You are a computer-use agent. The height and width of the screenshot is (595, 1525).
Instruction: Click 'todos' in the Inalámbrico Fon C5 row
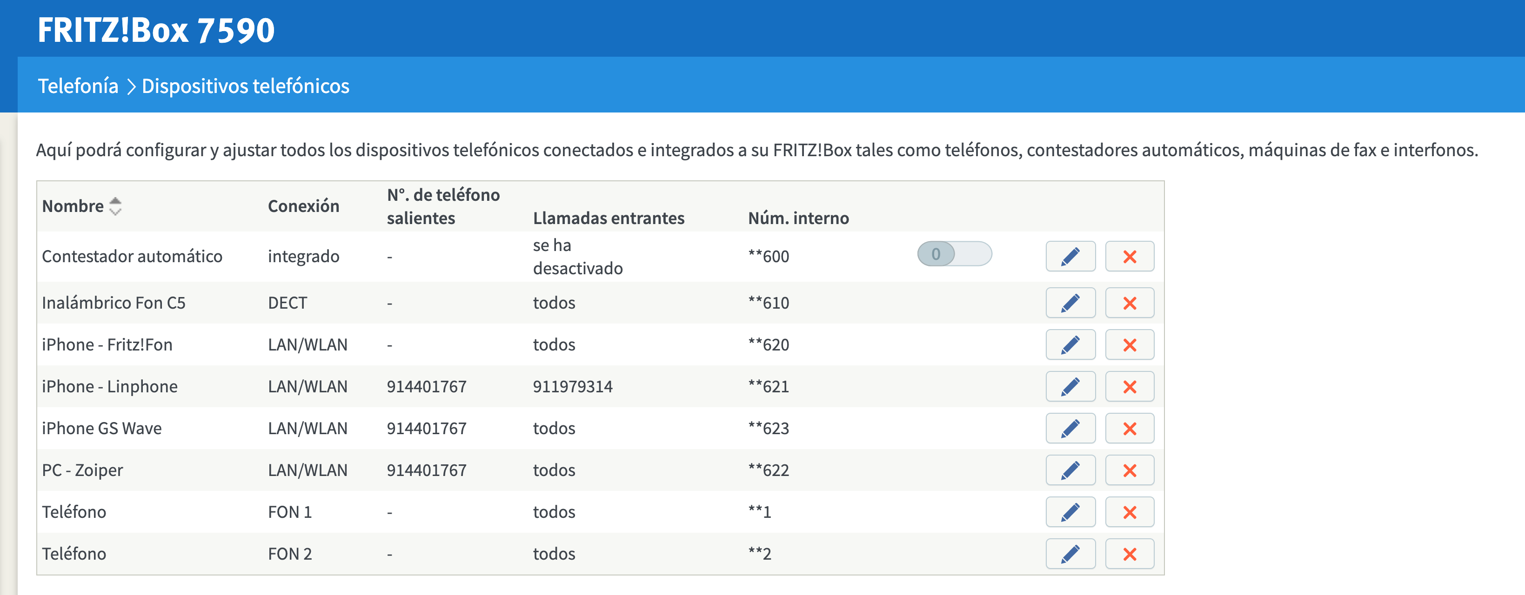(554, 303)
